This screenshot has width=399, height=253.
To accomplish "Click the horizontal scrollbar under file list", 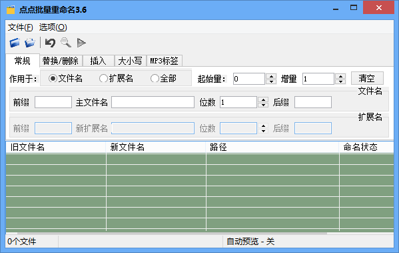I will click(172, 233).
